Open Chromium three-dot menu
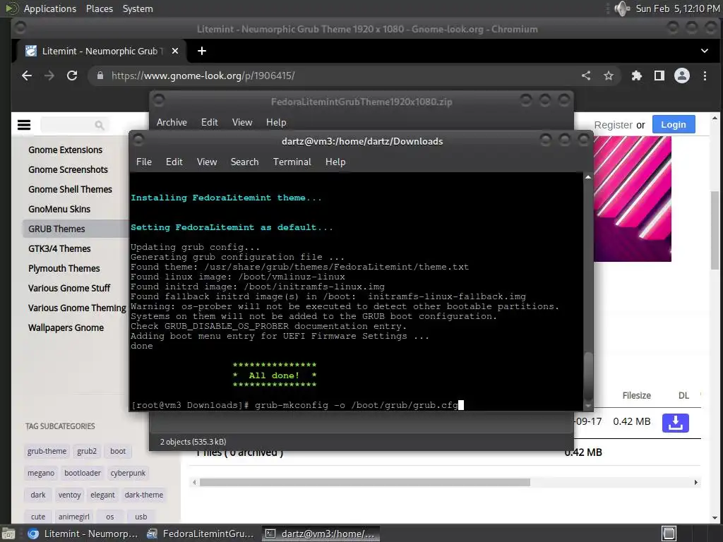Image resolution: width=723 pixels, height=542 pixels. coord(705,76)
